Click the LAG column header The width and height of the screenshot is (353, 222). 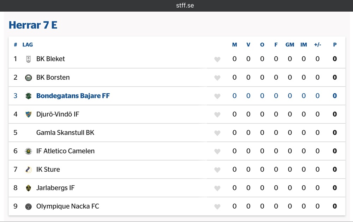pos(28,45)
